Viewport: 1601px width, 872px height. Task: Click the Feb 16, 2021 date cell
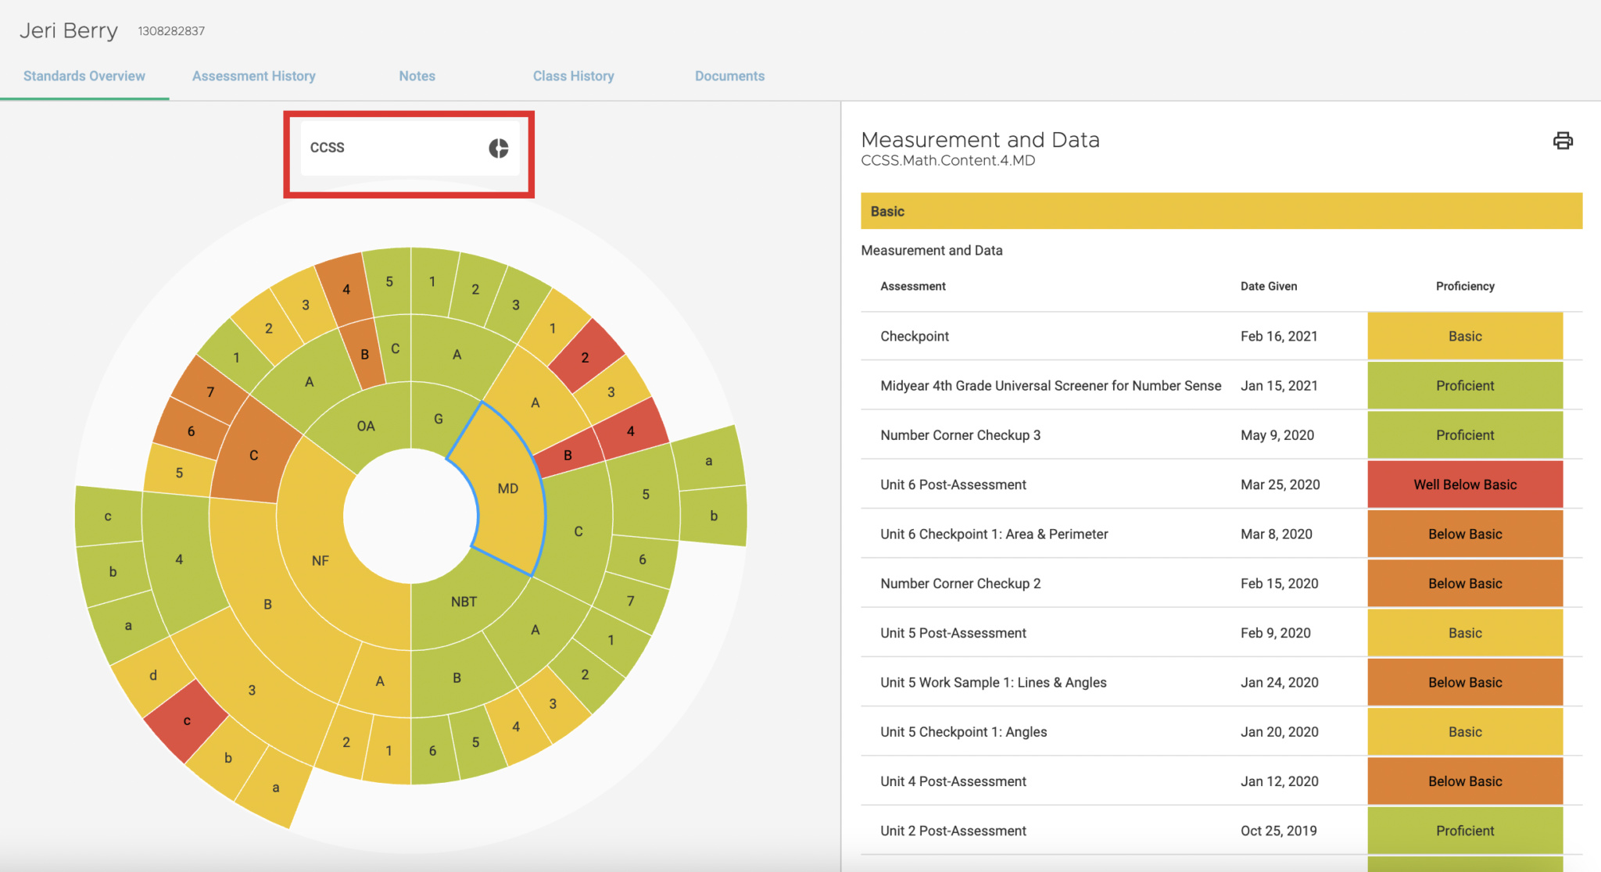[x=1279, y=336]
